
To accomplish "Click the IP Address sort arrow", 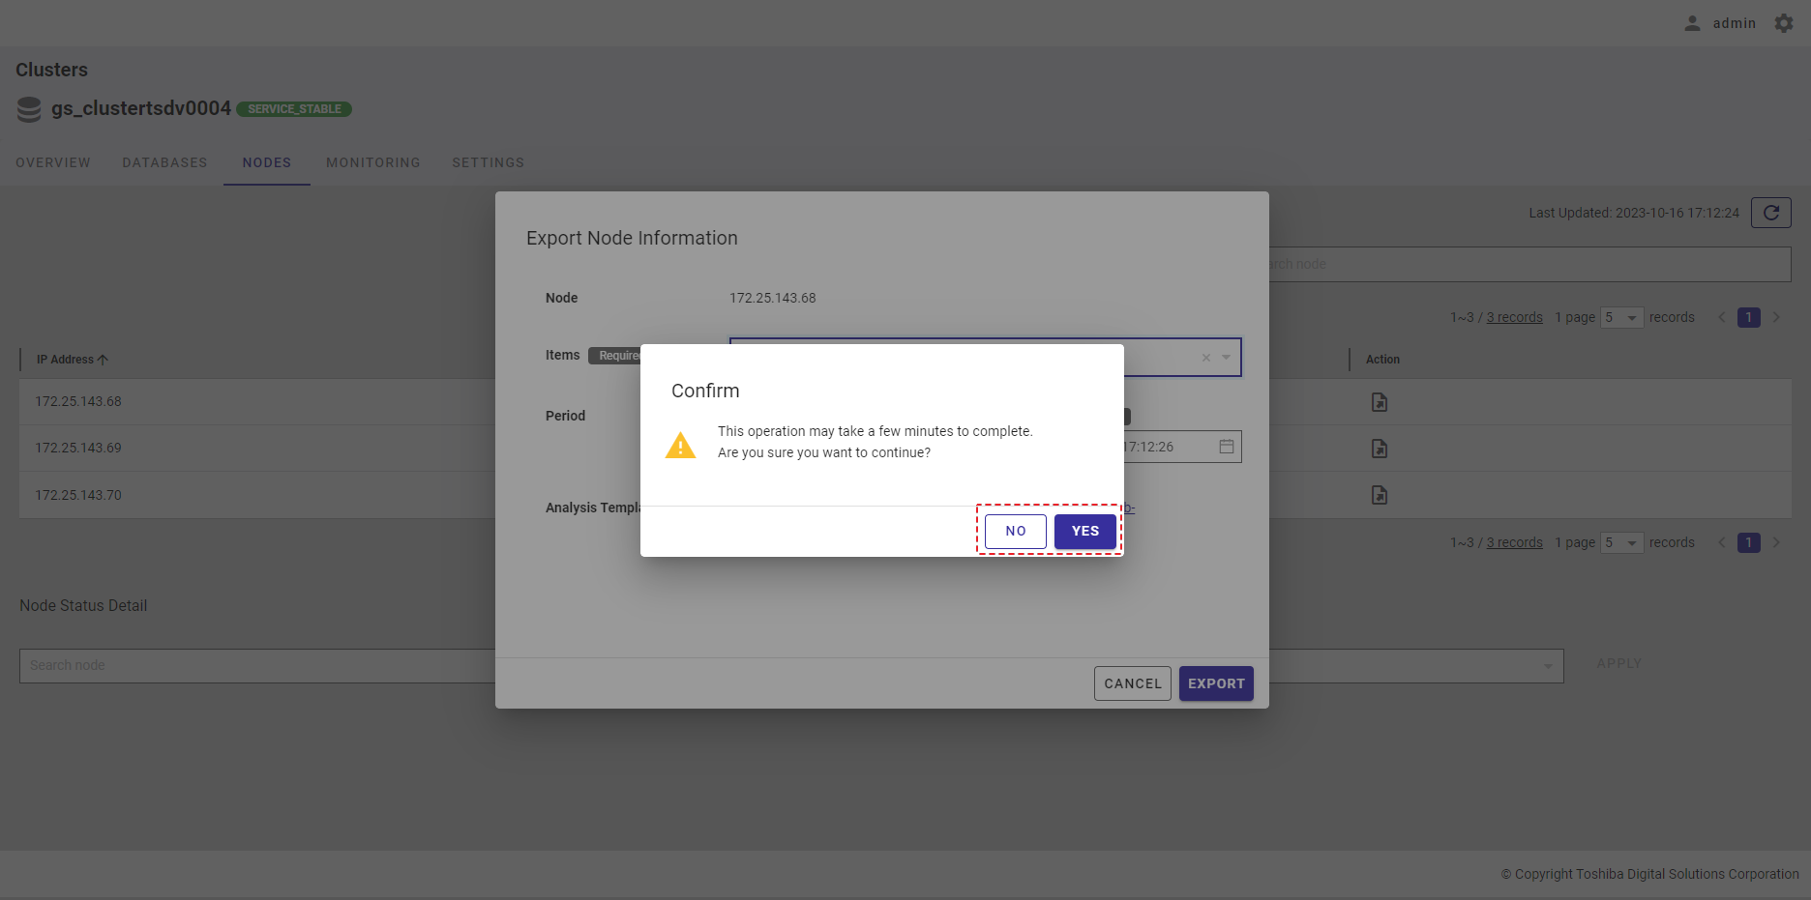I will 104,360.
